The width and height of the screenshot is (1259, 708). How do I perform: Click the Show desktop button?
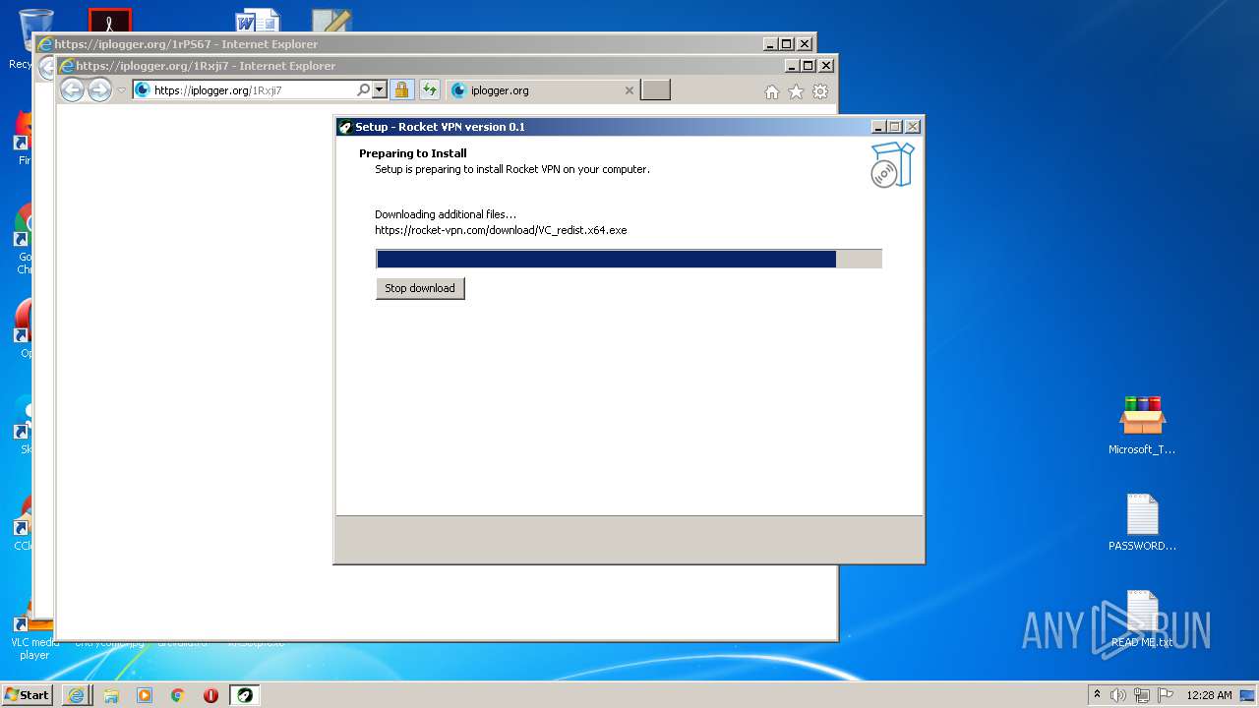(x=1249, y=695)
